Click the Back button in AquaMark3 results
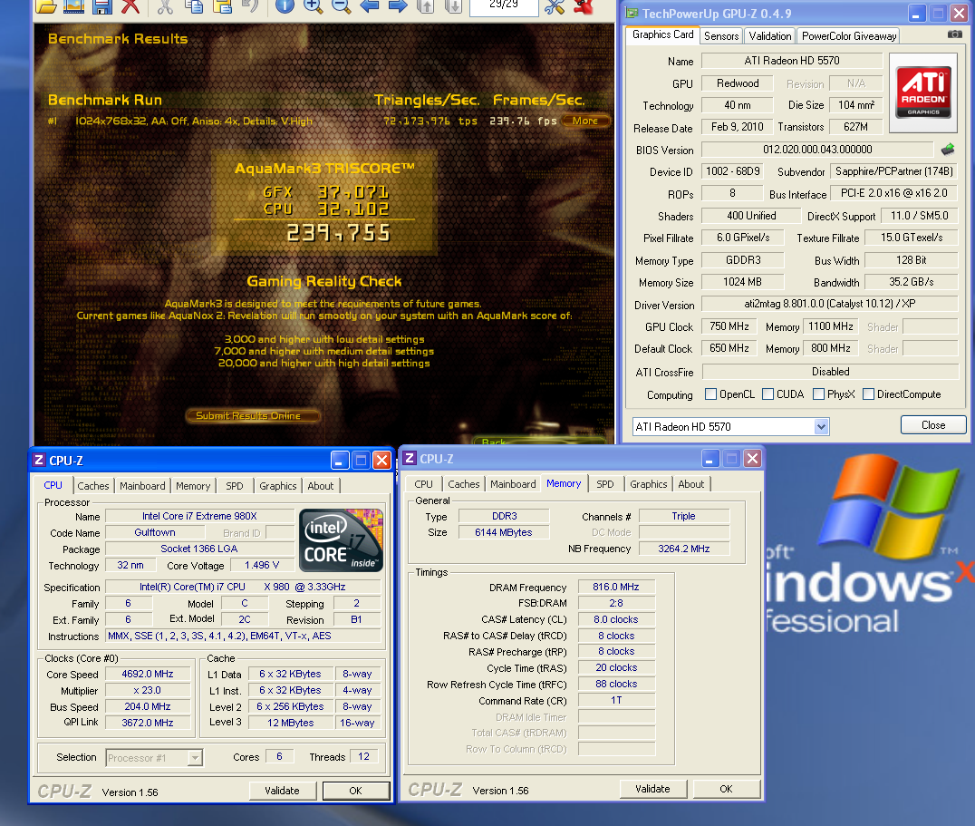 click(x=539, y=441)
